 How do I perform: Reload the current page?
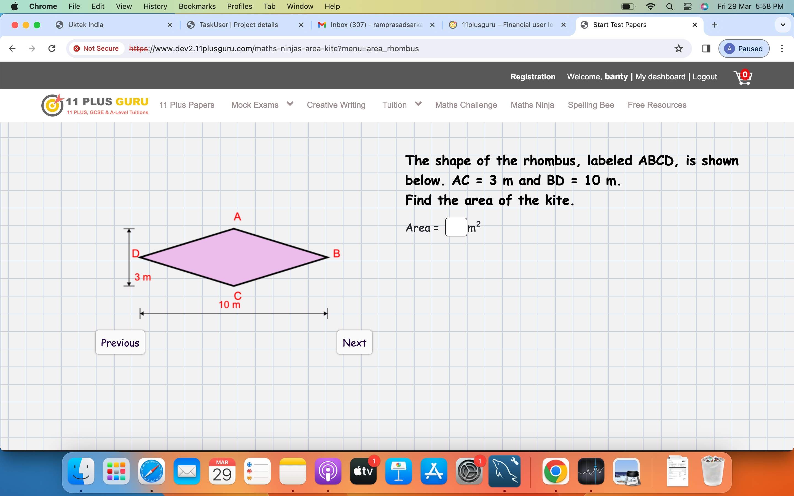pyautogui.click(x=52, y=48)
